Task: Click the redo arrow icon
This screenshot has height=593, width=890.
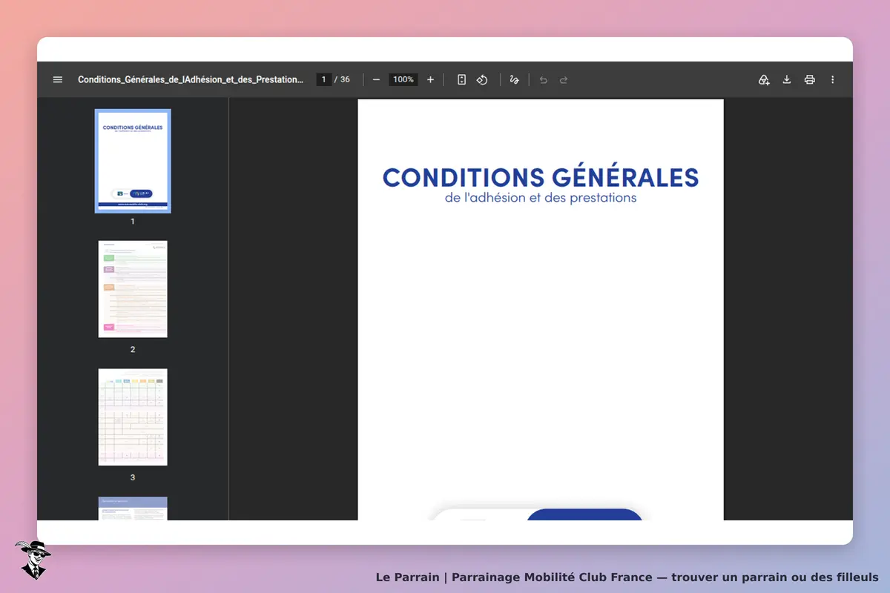Action: [x=564, y=79]
